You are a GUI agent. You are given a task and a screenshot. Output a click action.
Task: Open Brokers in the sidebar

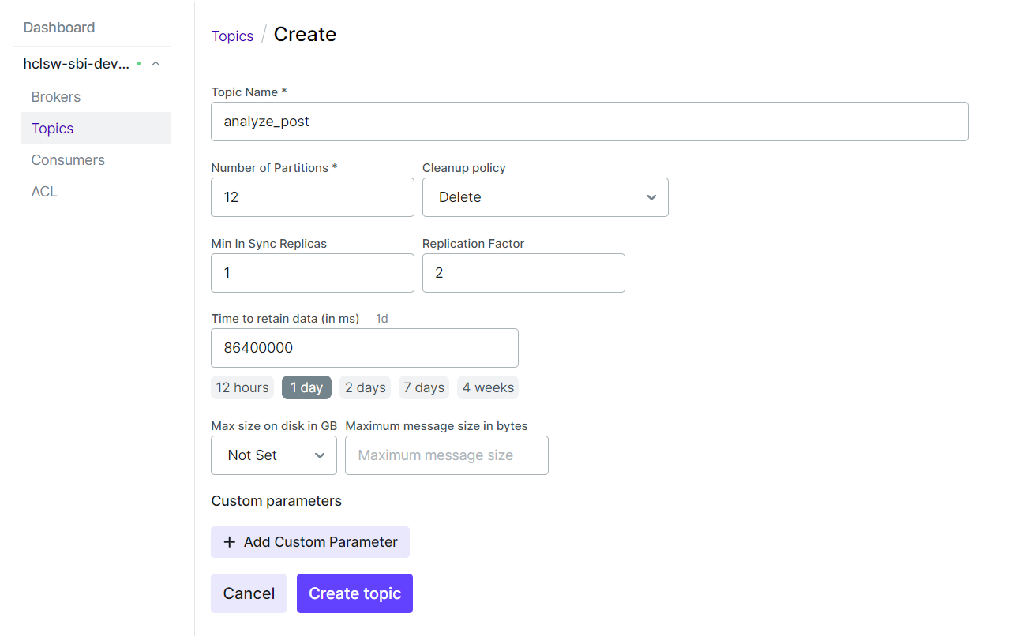pyautogui.click(x=56, y=97)
